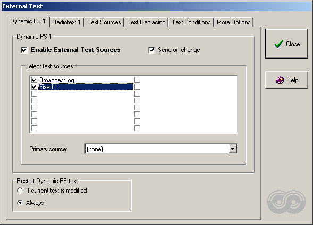Viewport: 313px width, 225px height.
Task: Select the Fixed 1 list item
Action: (x=86, y=87)
